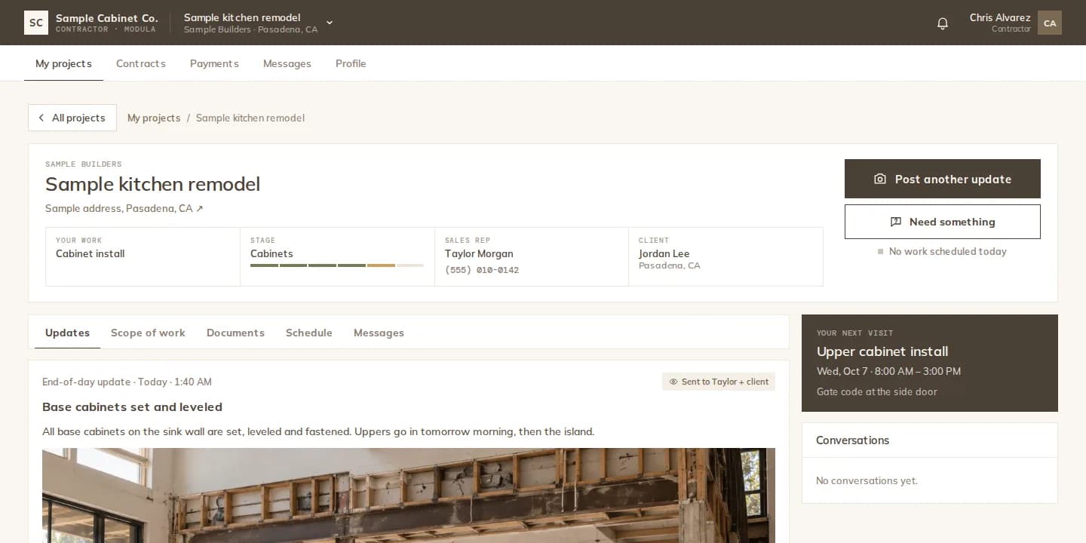Click No conversations yet. text
The height and width of the screenshot is (543, 1086).
[x=867, y=481]
